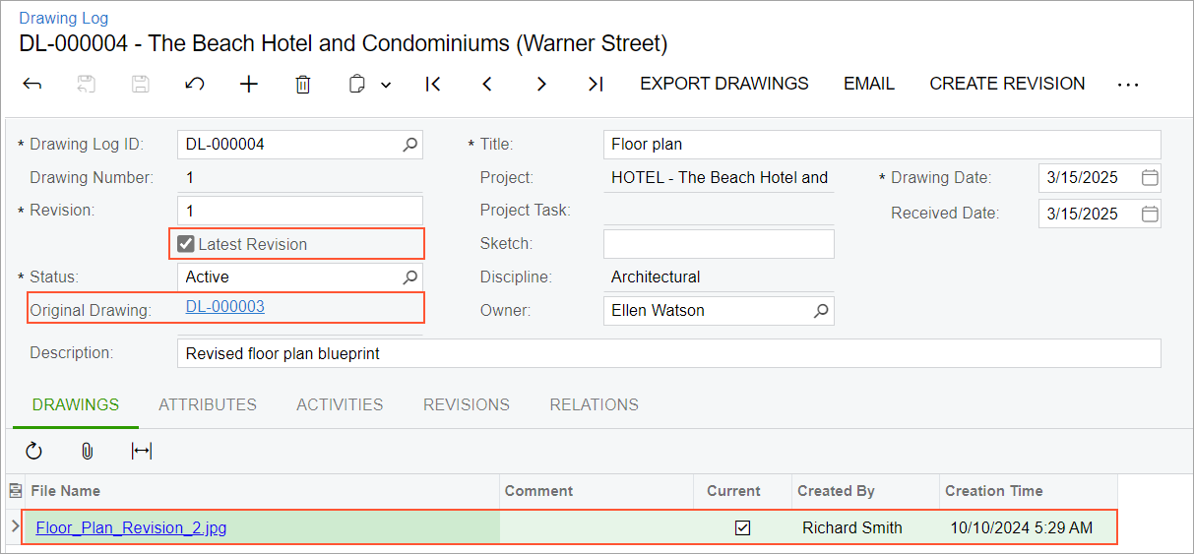
Task: Open the DL-000003 original drawing link
Action: [x=225, y=307]
